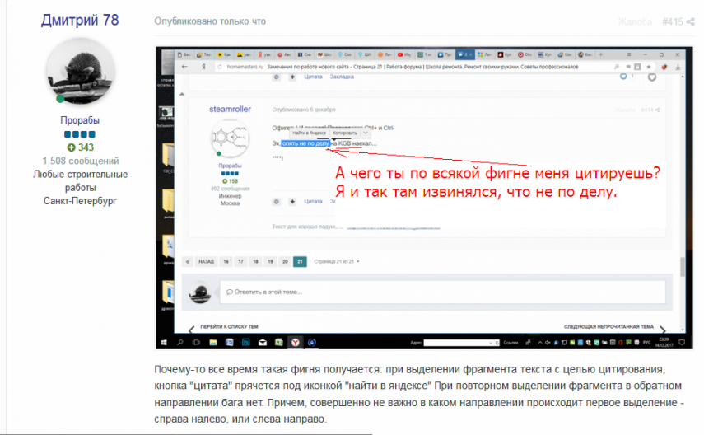Viewport: 704px width, 435px height.
Task: In embedded screenshot, click the blue like-count heart
Action: tap(623, 77)
